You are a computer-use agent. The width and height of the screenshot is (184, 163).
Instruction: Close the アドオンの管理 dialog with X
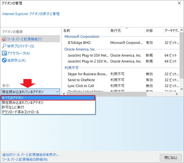tap(179, 3)
